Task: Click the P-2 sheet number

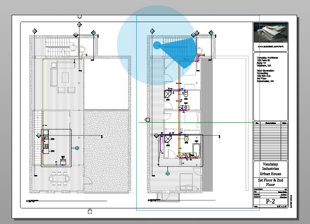Action: click(271, 201)
